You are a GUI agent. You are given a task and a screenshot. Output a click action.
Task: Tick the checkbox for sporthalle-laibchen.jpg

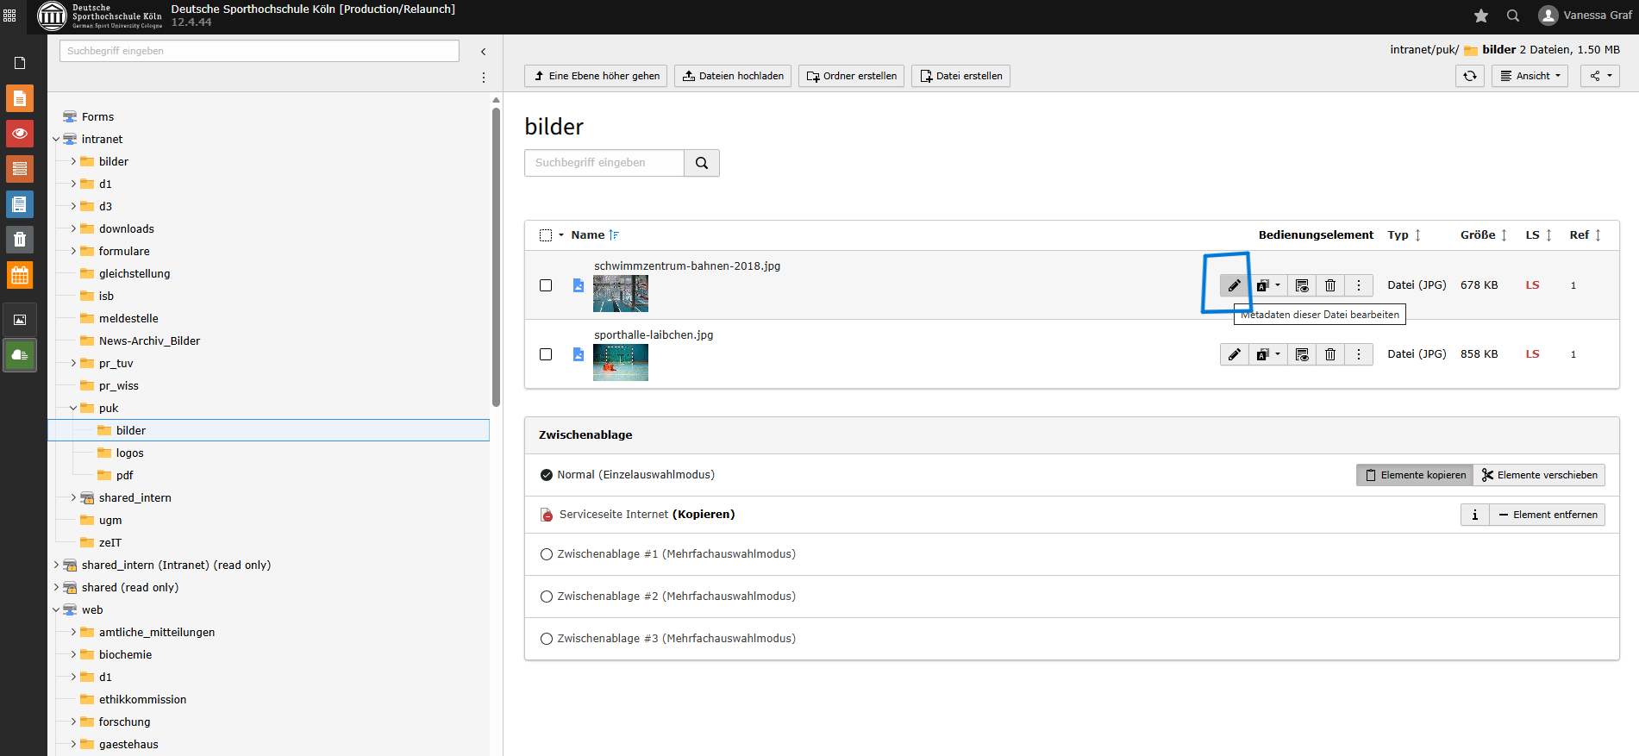click(546, 354)
